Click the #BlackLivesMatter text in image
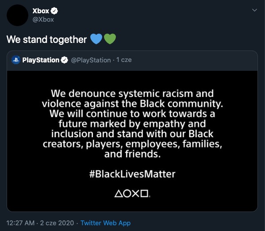This screenshot has width=265, height=231. coord(132,173)
